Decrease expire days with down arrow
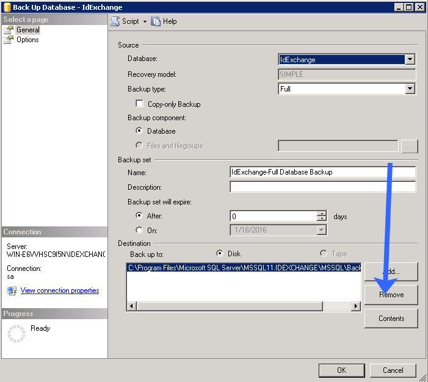The height and width of the screenshot is (382, 428). click(x=322, y=218)
